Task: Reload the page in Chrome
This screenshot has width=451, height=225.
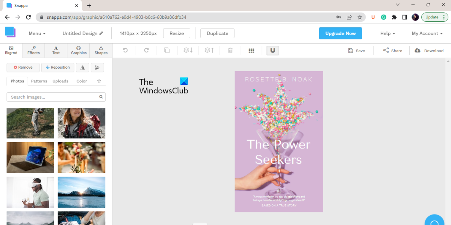Action: pyautogui.click(x=28, y=17)
